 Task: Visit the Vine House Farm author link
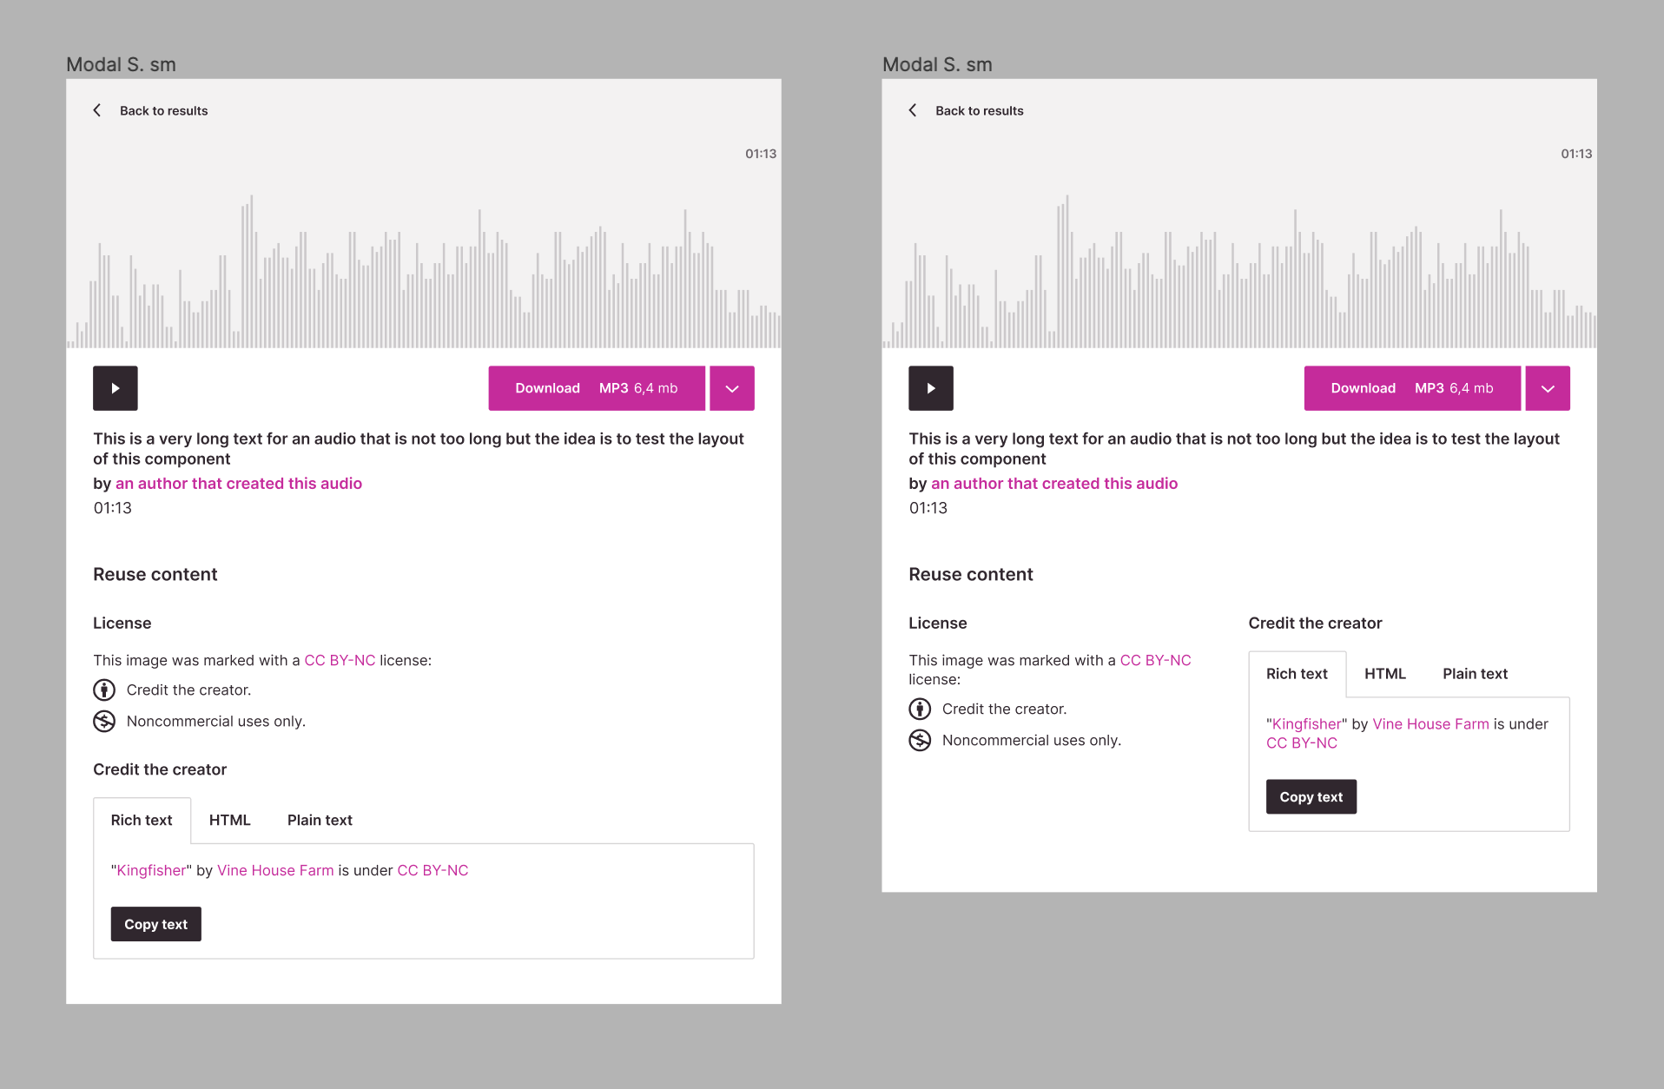pyautogui.click(x=274, y=869)
